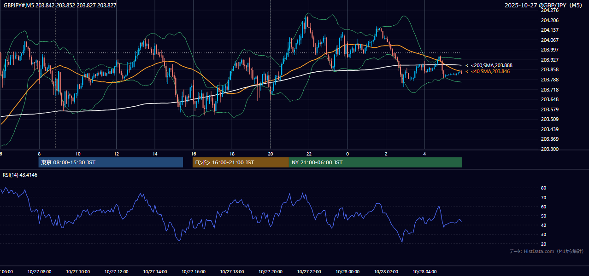Click the GBPJPY#,M5 price header text

pyautogui.click(x=60, y=6)
